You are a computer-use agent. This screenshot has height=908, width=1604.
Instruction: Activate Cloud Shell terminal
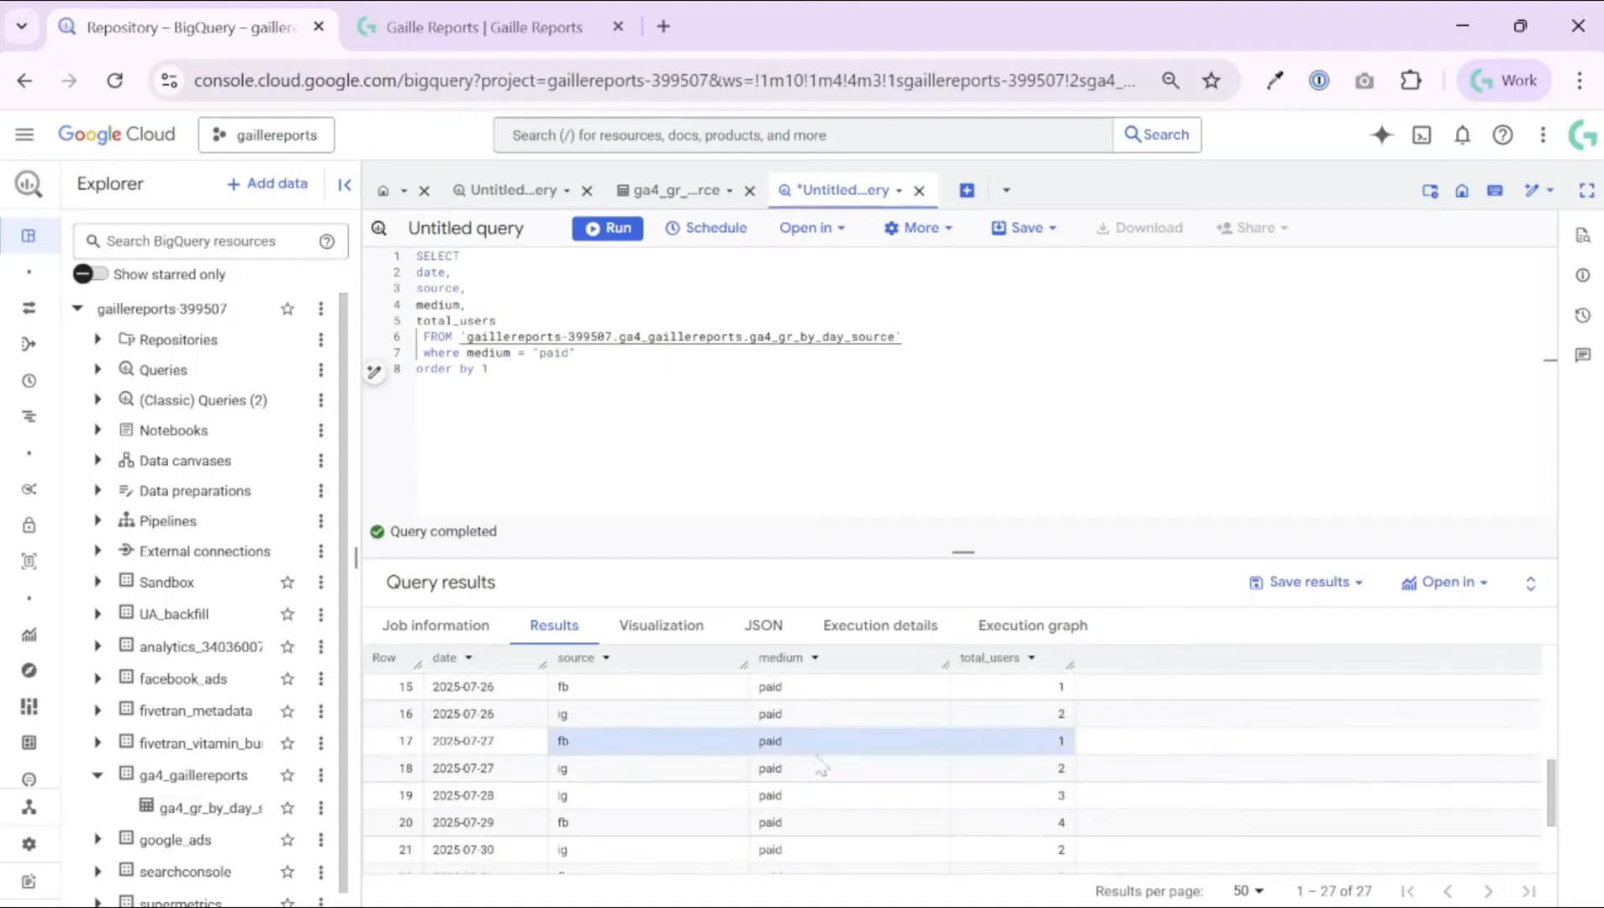pyautogui.click(x=1422, y=135)
